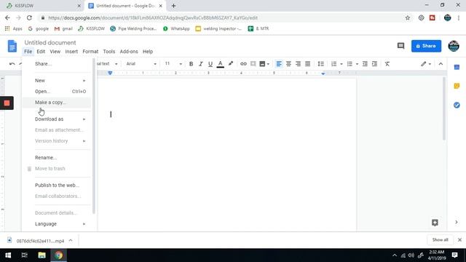Open the KISSFLOW bookmark
The height and width of the screenshot is (262, 466).
(x=92, y=28)
